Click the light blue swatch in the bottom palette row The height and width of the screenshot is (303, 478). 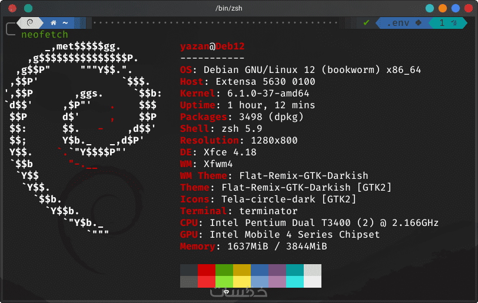click(260, 282)
